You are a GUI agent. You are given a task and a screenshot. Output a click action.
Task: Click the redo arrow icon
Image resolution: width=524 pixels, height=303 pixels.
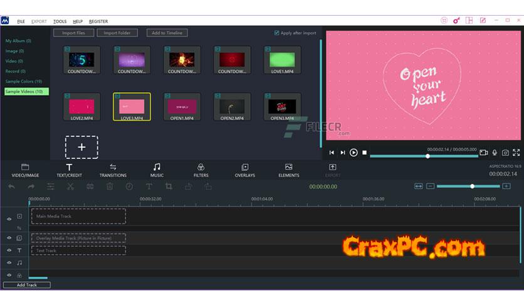click(31, 187)
